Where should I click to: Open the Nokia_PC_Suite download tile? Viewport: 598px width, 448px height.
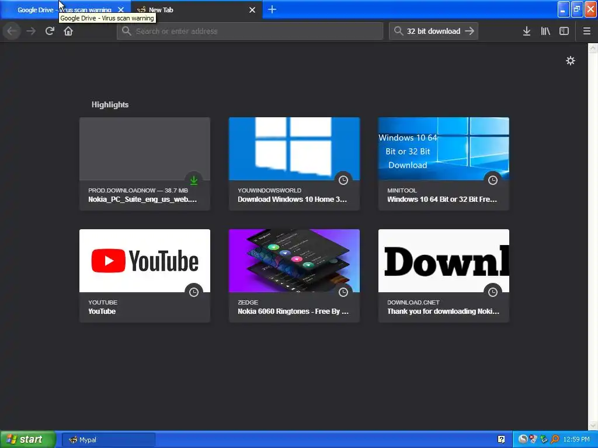coord(145,164)
